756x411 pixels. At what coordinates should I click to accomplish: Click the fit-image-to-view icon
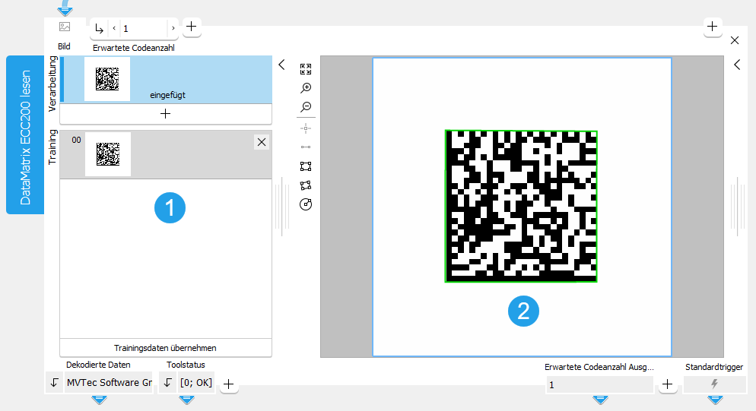click(306, 68)
